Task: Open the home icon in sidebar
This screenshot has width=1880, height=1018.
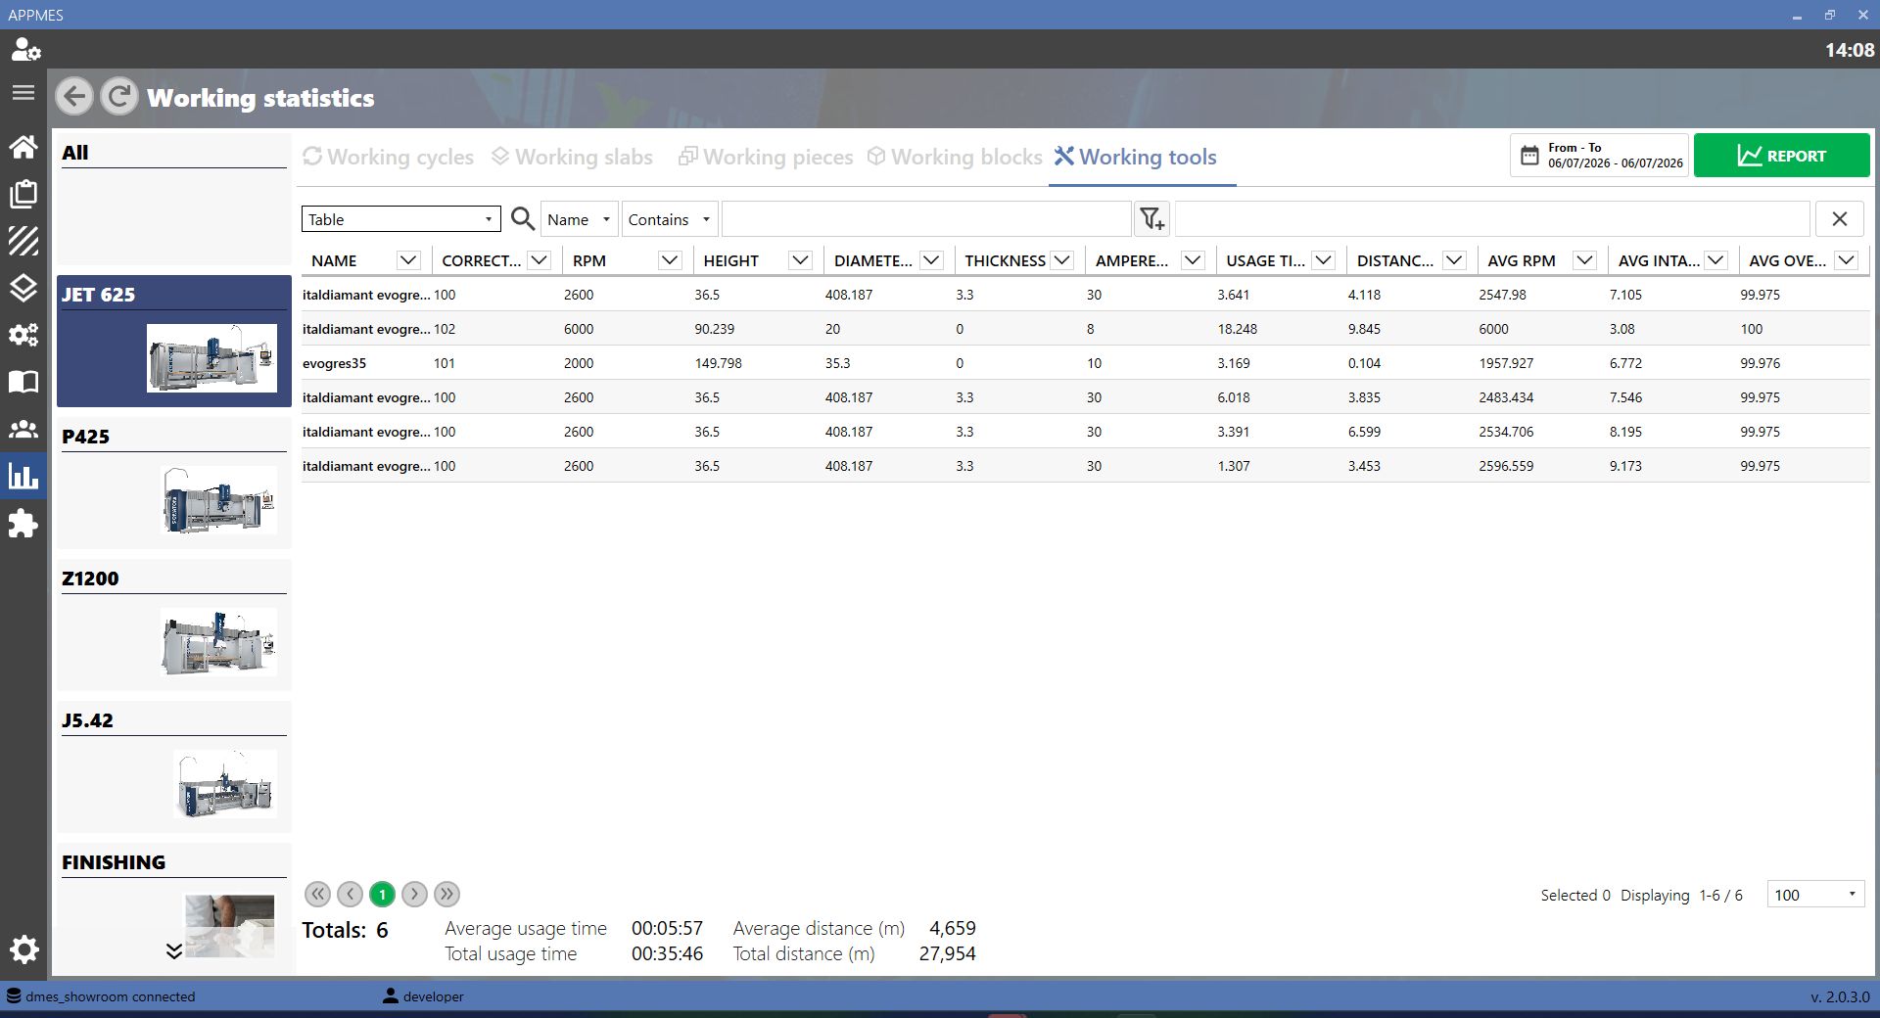Action: coord(23,147)
